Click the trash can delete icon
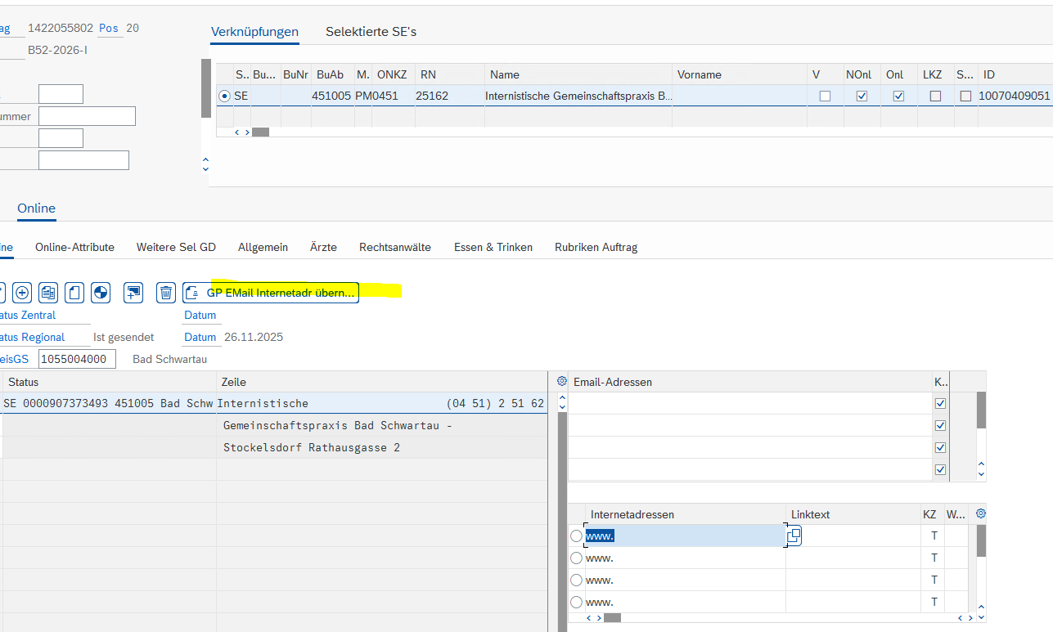 click(x=166, y=292)
